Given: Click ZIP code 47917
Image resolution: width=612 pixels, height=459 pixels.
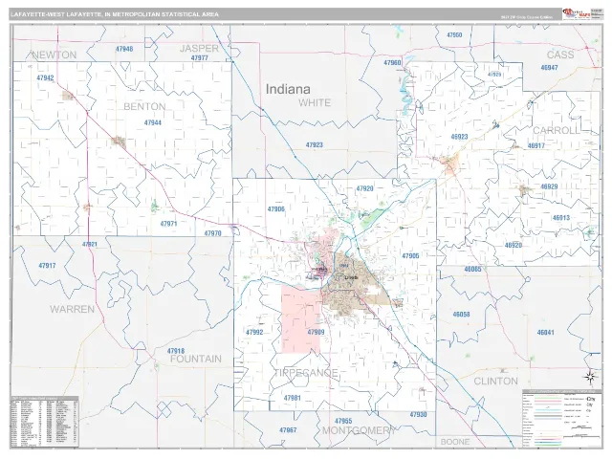Looking at the screenshot, I should [x=47, y=266].
